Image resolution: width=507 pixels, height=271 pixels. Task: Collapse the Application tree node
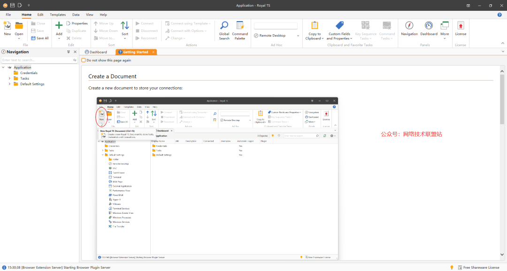pos(3,67)
